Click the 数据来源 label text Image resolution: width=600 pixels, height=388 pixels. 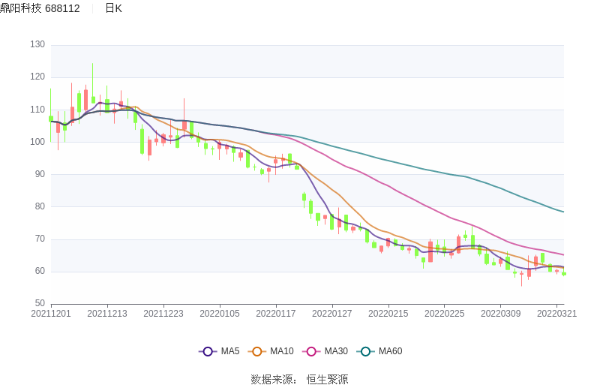pos(271,380)
